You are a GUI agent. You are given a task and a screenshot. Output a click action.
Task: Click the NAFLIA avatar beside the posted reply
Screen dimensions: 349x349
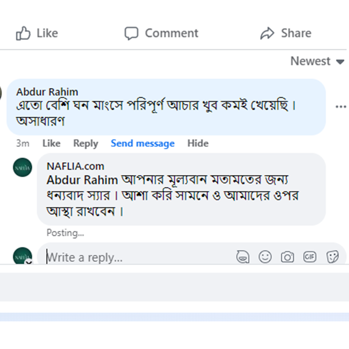tap(22, 168)
